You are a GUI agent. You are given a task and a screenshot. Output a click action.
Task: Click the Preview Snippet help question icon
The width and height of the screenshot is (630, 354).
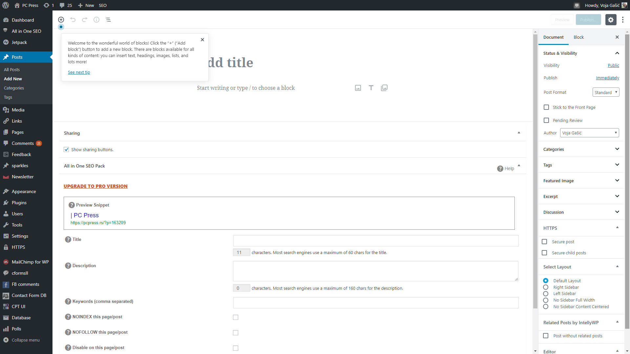click(x=72, y=205)
